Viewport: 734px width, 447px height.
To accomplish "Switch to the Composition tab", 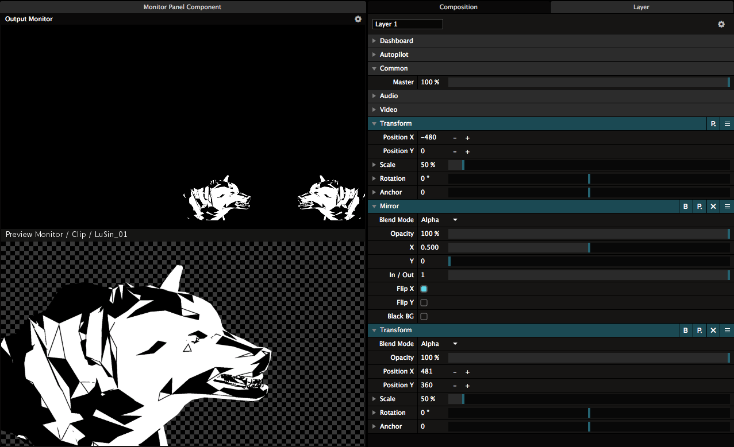I will (459, 7).
